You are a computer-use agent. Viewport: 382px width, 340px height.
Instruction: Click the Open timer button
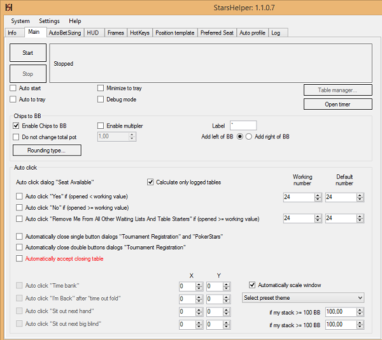pyautogui.click(x=337, y=104)
